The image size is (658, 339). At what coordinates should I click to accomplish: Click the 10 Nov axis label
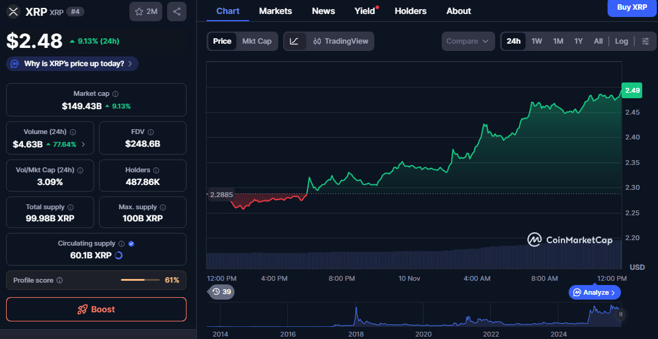click(409, 278)
